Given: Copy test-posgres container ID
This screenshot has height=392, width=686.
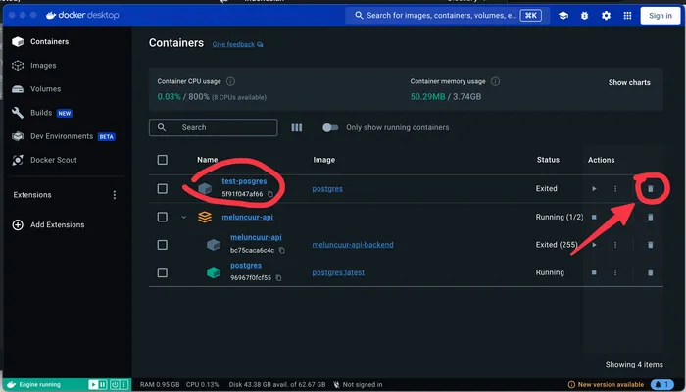Looking at the screenshot, I should tap(270, 194).
